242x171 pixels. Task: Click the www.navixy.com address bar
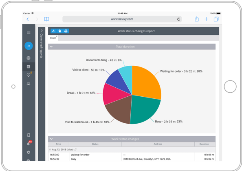point(122,19)
